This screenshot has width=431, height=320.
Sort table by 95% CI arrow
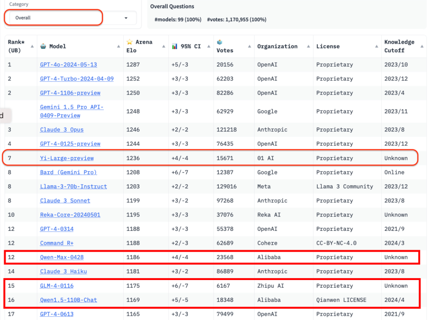pos(209,46)
